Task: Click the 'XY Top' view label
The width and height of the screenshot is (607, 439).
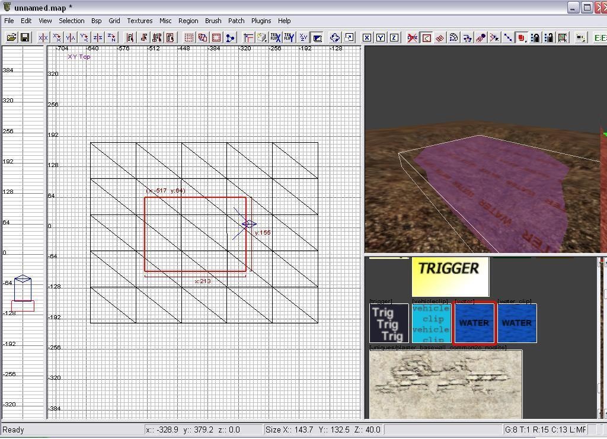Action: point(79,56)
